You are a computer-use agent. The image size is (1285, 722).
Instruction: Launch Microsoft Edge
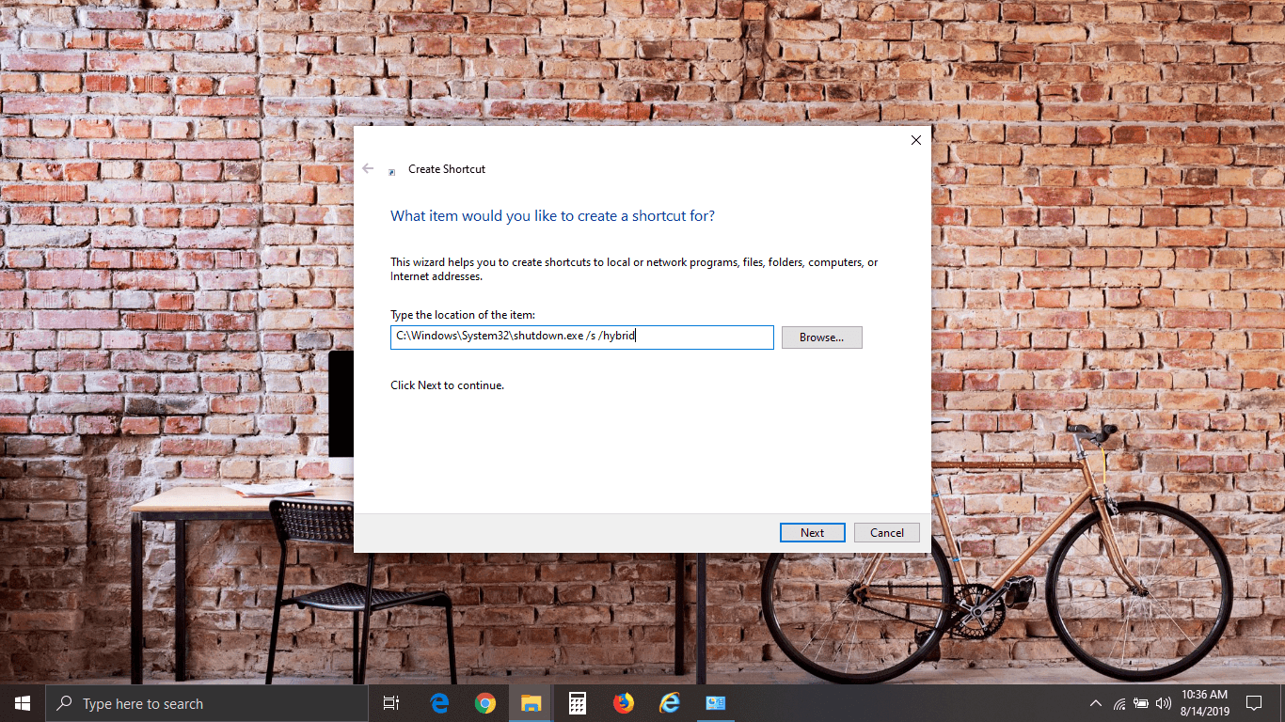(438, 702)
